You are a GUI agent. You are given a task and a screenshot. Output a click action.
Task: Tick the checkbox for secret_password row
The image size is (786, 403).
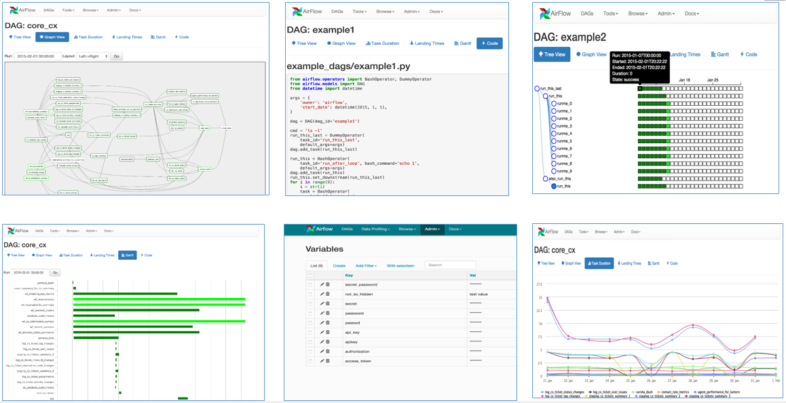[x=310, y=284]
